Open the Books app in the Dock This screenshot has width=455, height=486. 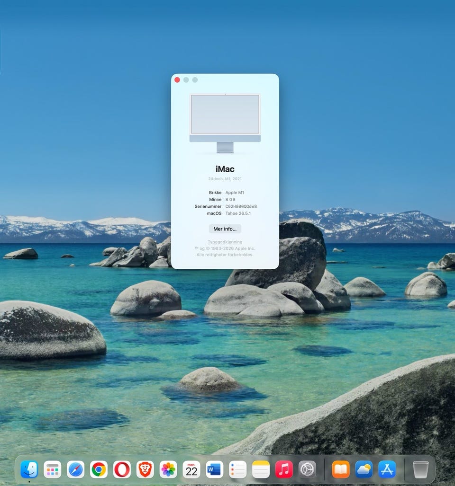coord(341,469)
